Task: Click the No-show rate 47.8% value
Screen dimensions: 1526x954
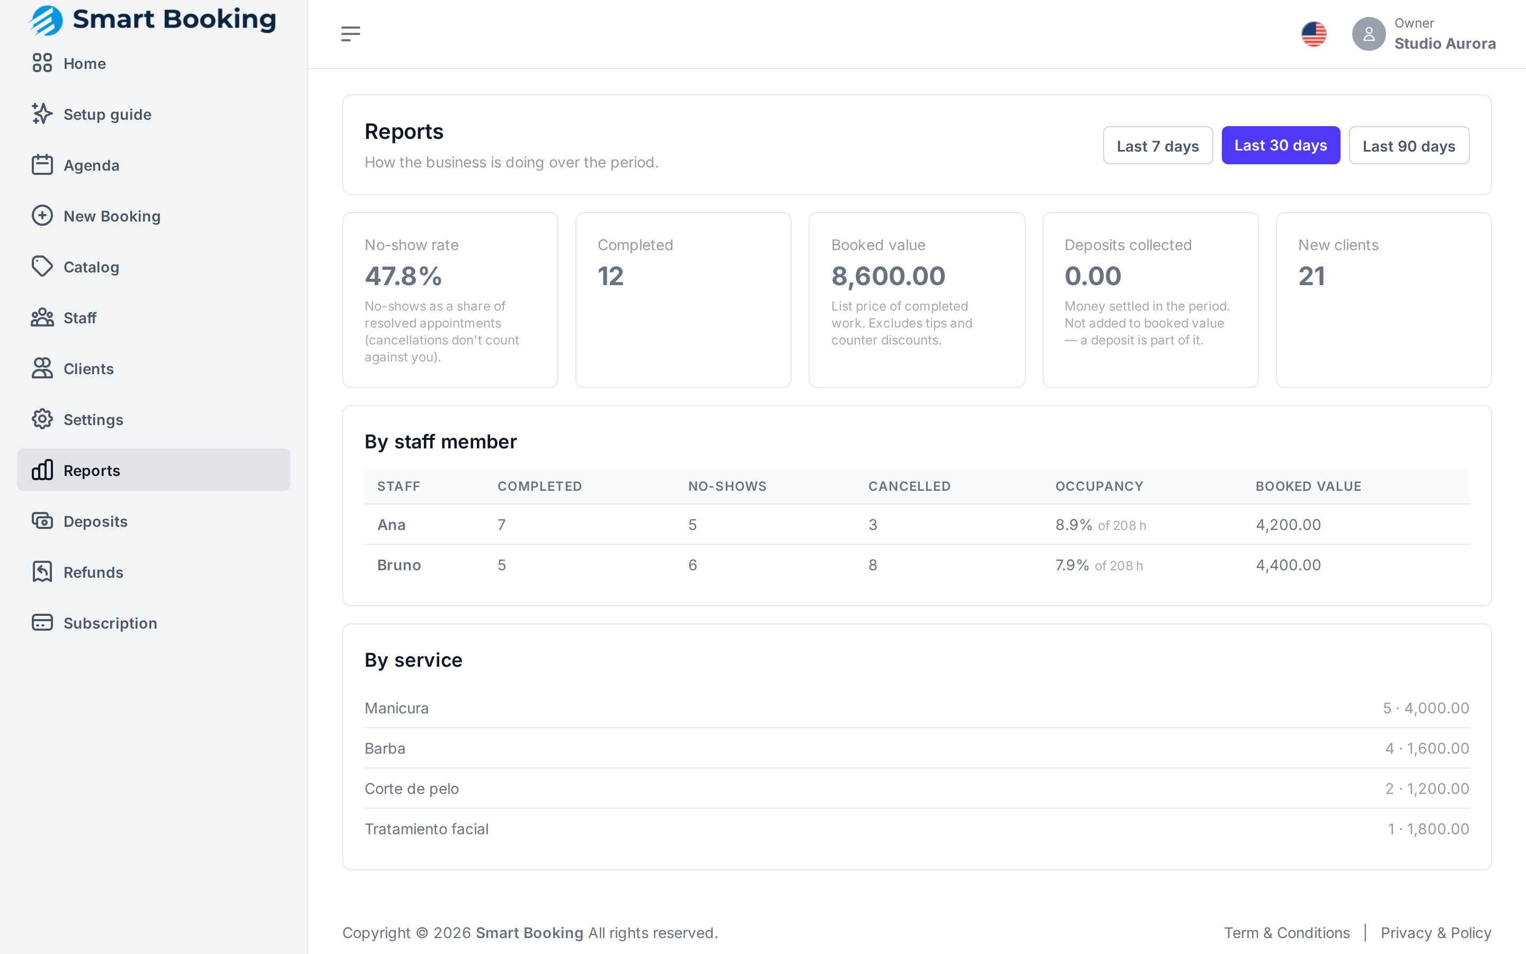Action: coord(403,276)
